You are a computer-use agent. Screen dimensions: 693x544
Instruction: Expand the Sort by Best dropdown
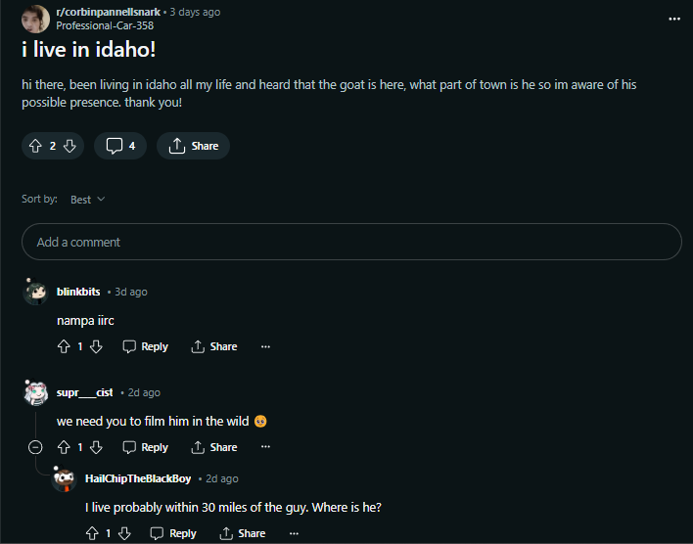(87, 200)
